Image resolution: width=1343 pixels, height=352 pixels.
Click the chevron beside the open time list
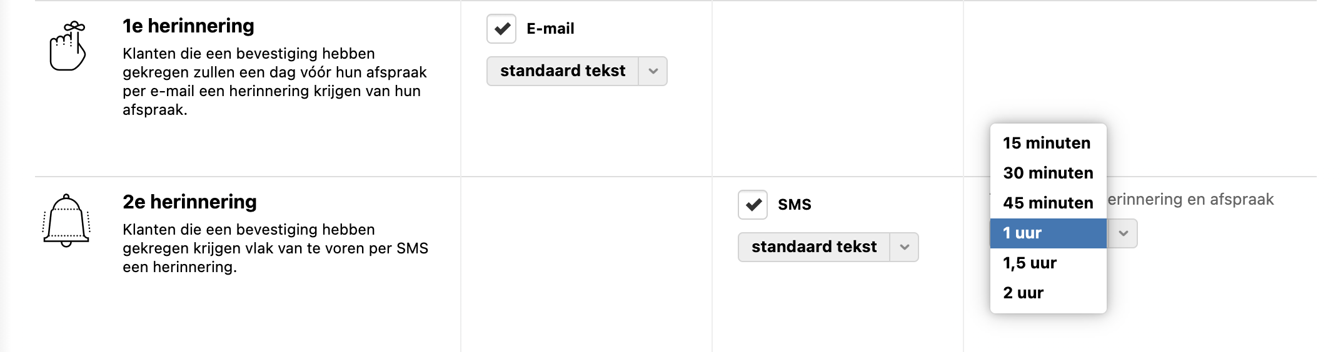(1123, 233)
